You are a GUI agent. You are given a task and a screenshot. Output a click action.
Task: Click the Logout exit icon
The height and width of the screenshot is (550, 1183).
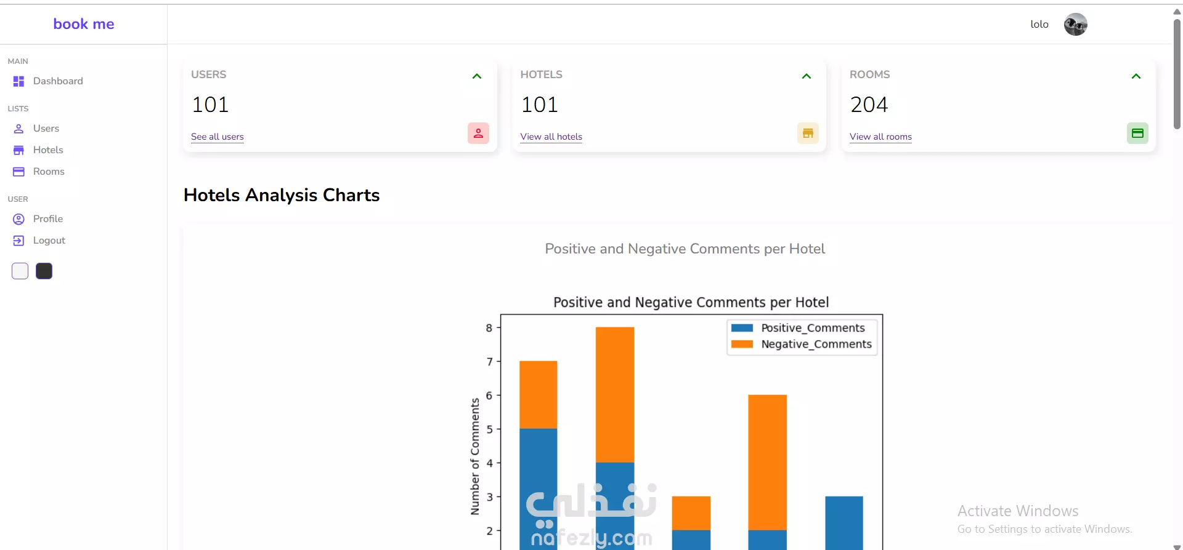tap(18, 241)
